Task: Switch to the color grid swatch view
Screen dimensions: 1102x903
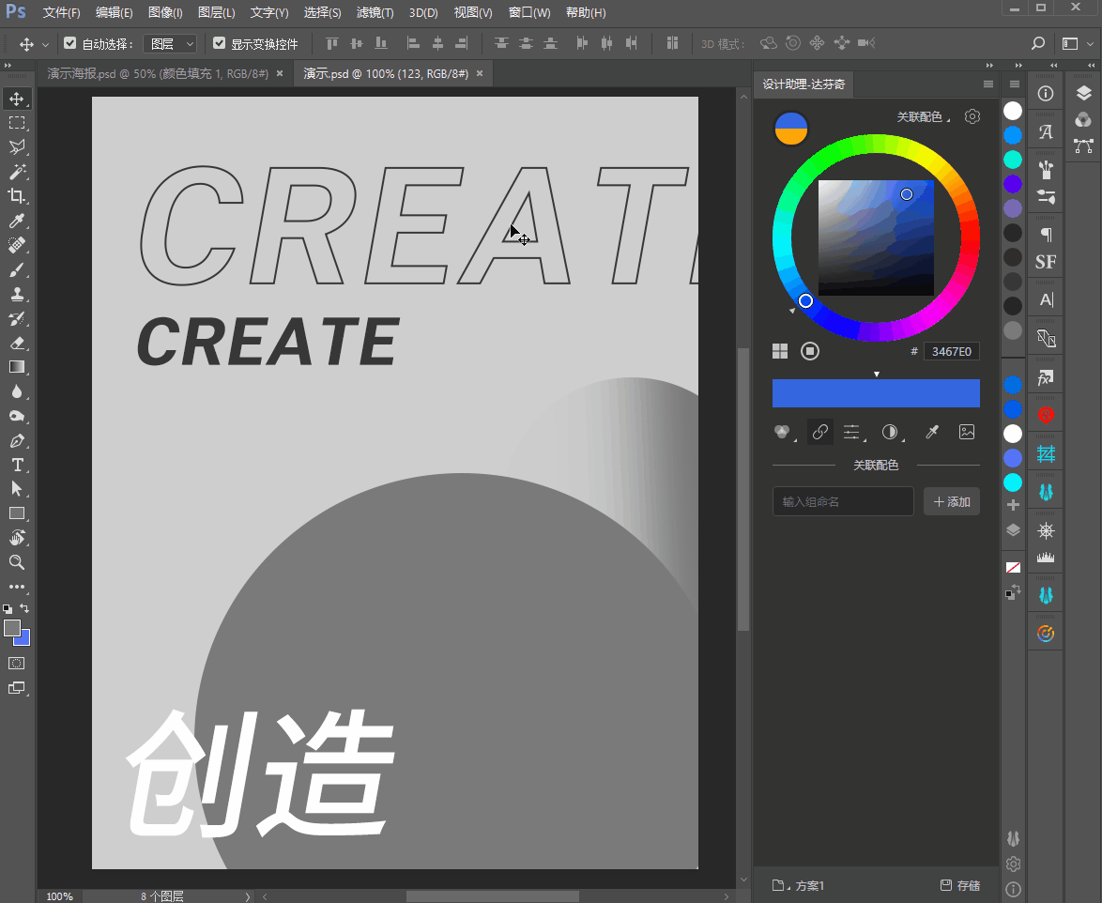Action: click(780, 351)
